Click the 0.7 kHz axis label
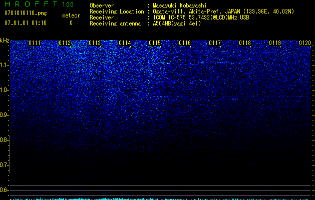 (x=4, y=165)
